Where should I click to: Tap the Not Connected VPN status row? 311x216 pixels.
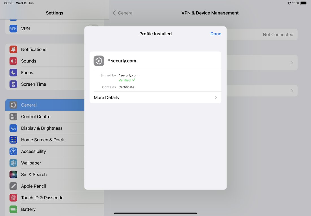tap(262, 34)
